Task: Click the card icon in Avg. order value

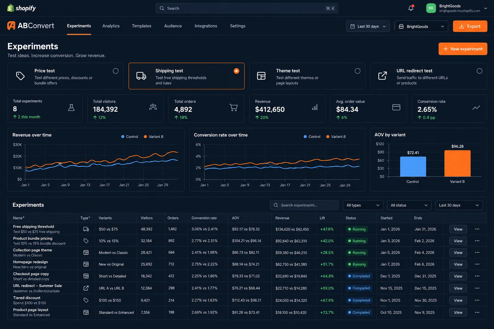Action: click(x=396, y=107)
